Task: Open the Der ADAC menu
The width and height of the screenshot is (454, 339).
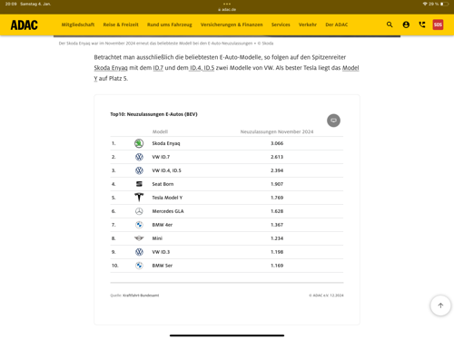Action: [x=337, y=24]
